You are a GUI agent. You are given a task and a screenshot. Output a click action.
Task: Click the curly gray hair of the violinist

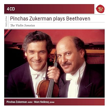(37, 39)
